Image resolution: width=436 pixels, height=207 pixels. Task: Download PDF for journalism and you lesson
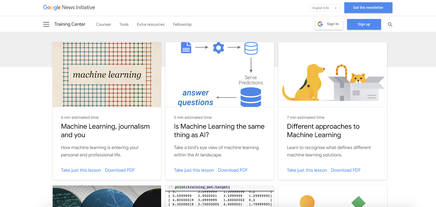point(120,170)
